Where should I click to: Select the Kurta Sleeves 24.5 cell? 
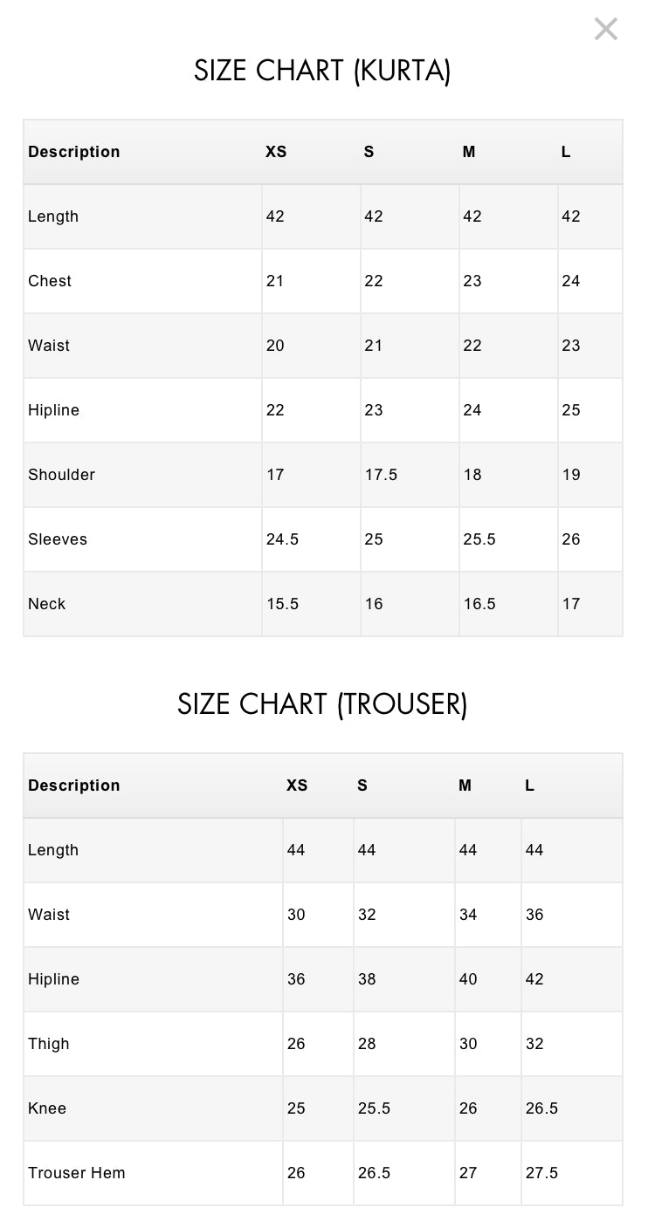[x=283, y=539]
